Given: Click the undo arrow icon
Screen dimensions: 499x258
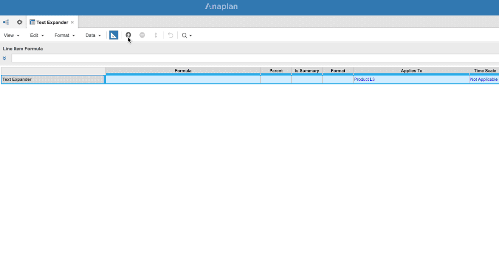Looking at the screenshot, I should click(x=170, y=35).
